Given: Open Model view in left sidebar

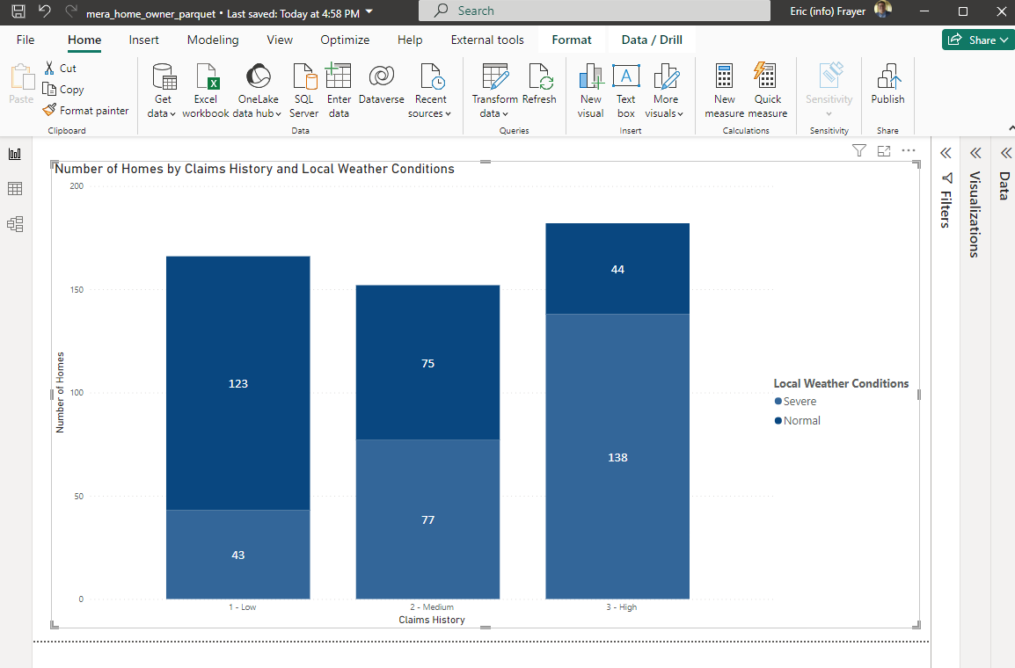Looking at the screenshot, I should (x=15, y=224).
